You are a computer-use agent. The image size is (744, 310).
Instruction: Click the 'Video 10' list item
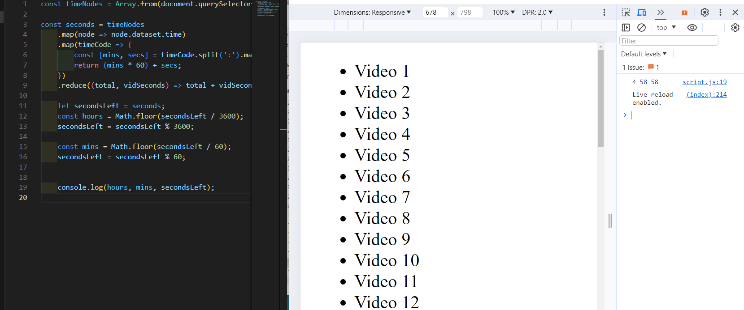coord(387,260)
